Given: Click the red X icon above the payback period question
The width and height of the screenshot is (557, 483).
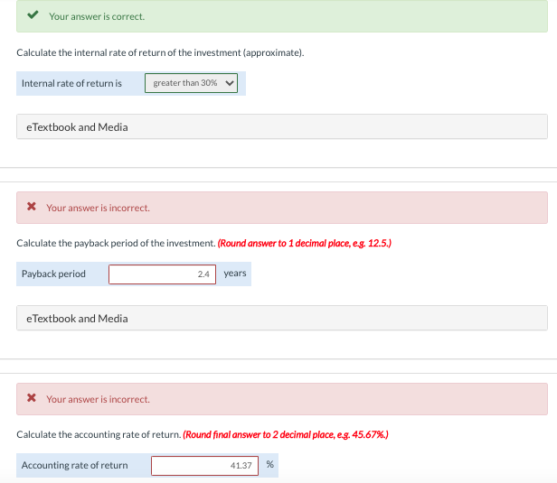Looking at the screenshot, I should pos(32,207).
